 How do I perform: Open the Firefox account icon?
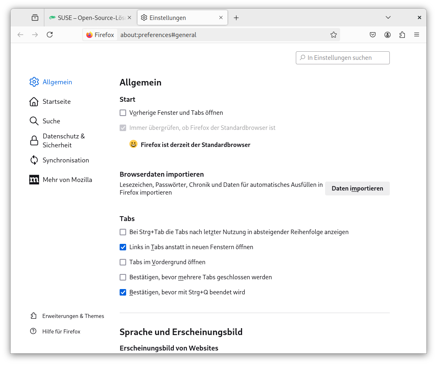pyautogui.click(x=387, y=35)
